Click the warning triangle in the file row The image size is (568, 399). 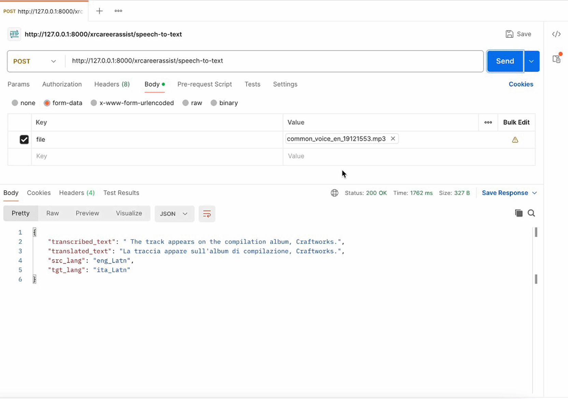(x=515, y=140)
